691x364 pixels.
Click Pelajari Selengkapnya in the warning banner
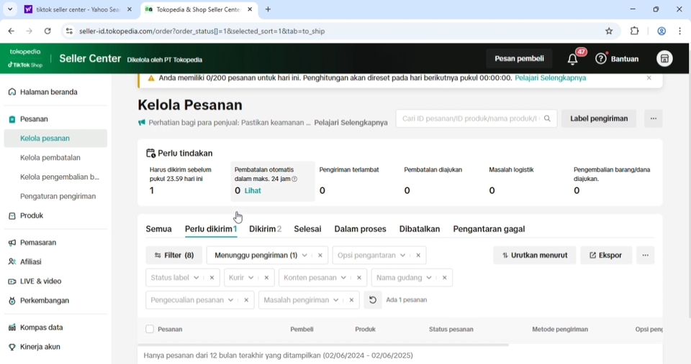pos(551,78)
